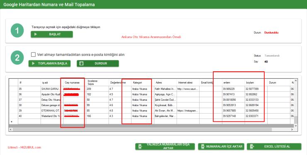Image resolution: width=307 pixels, height=155 pixels.
Task: Click the Aşıkpaşa address cell
Action: coord(165,94)
